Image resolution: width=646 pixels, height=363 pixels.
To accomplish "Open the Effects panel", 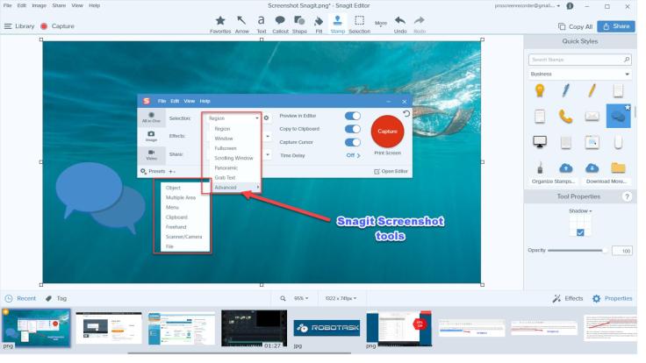I will (568, 298).
